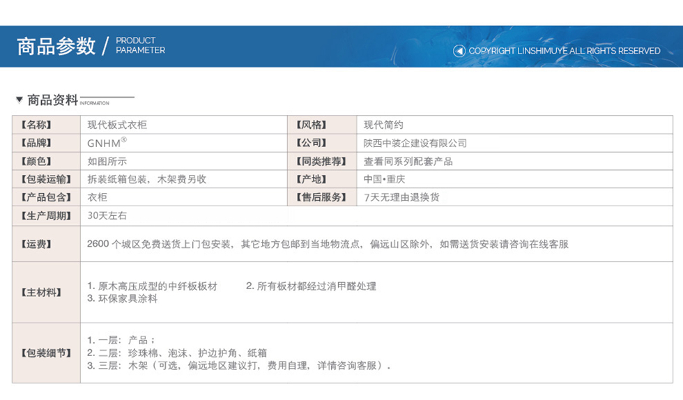Select the 【包装细节】 label cell

[x=46, y=353]
